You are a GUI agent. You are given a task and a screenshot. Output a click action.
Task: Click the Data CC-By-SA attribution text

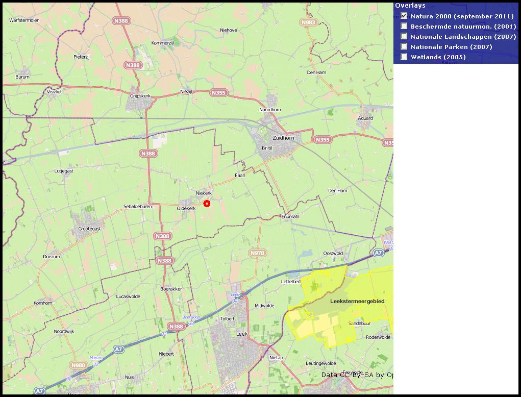click(357, 375)
